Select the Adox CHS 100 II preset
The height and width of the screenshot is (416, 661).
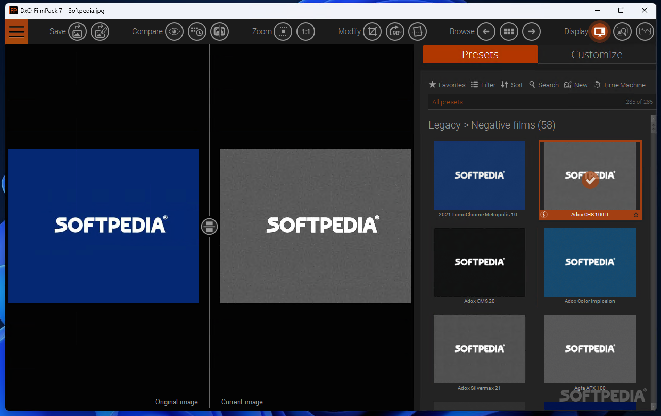pyautogui.click(x=590, y=180)
